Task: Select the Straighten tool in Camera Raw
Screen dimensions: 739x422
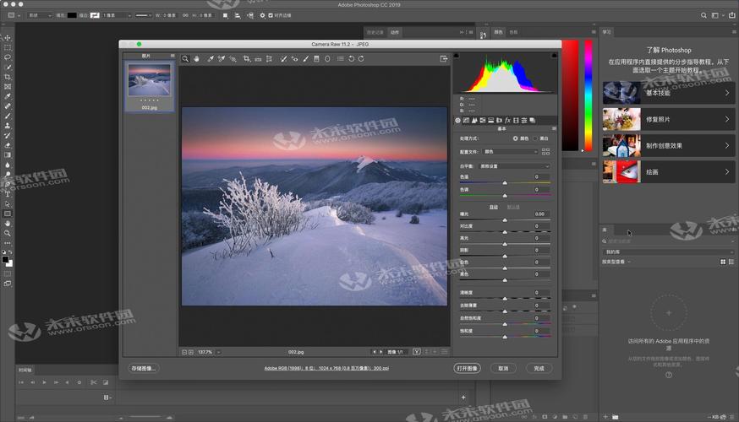Action: (x=258, y=59)
